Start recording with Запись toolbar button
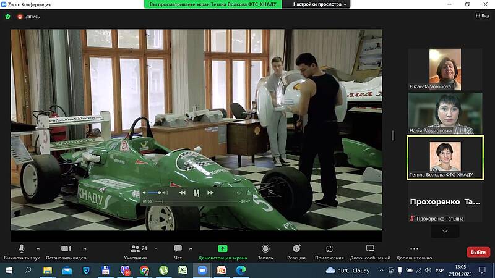 point(265,252)
